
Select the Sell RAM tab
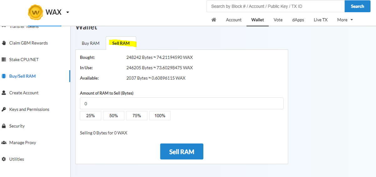click(121, 43)
